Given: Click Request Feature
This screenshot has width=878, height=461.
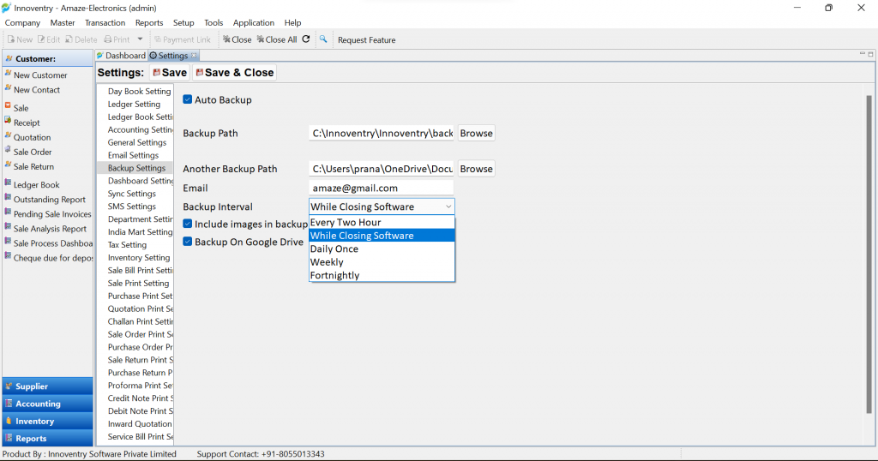Looking at the screenshot, I should tap(366, 40).
